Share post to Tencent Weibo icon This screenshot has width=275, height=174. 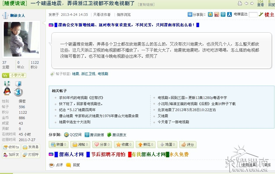(223, 14)
